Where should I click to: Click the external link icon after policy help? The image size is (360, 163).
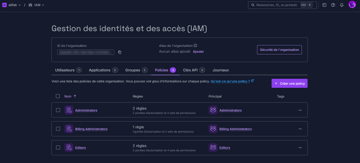[252, 81]
